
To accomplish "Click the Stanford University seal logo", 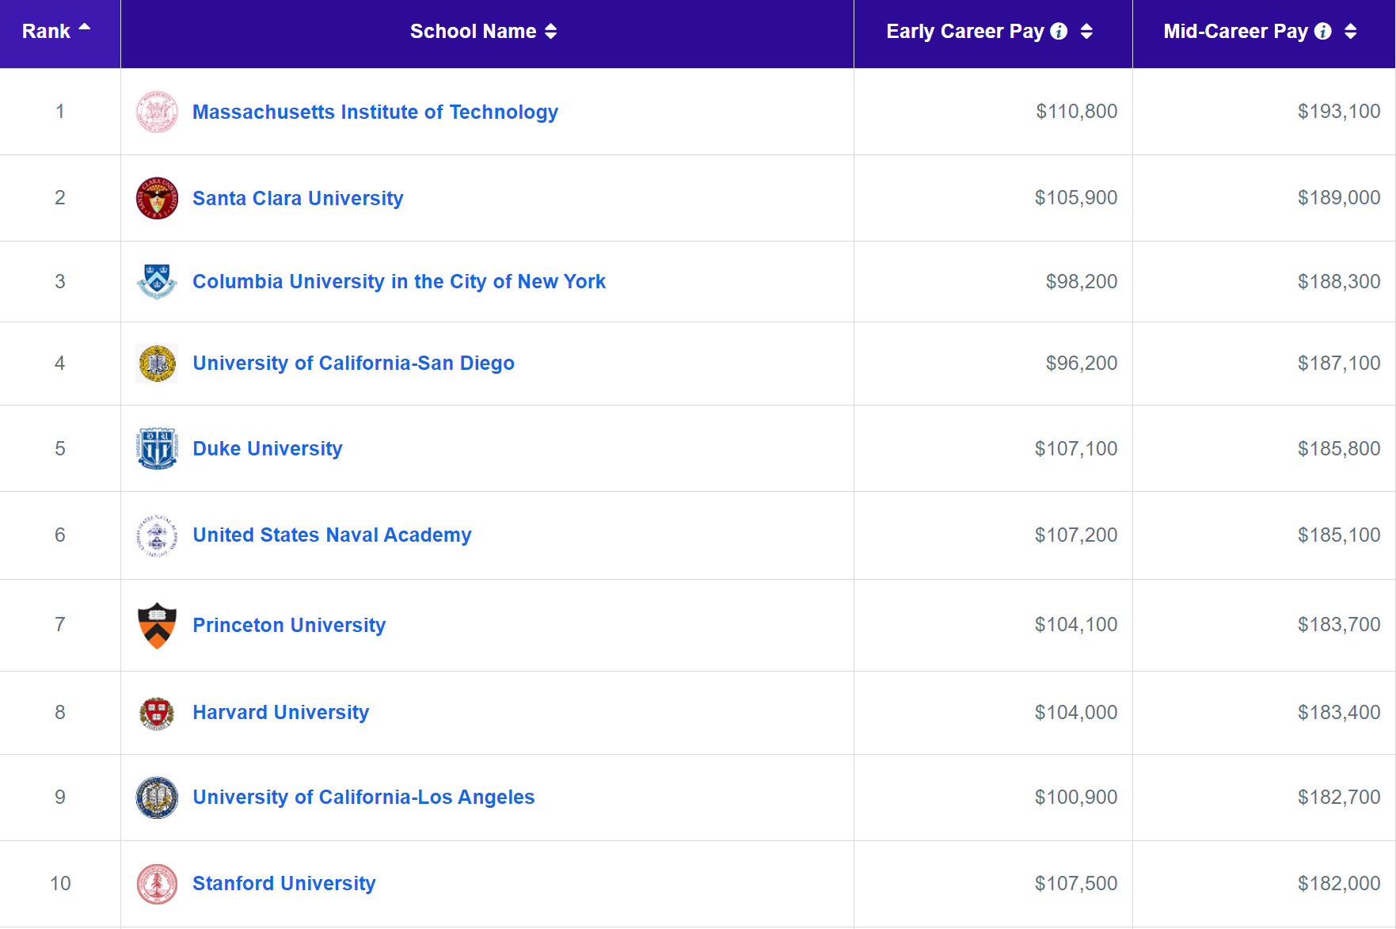I will coord(157,884).
